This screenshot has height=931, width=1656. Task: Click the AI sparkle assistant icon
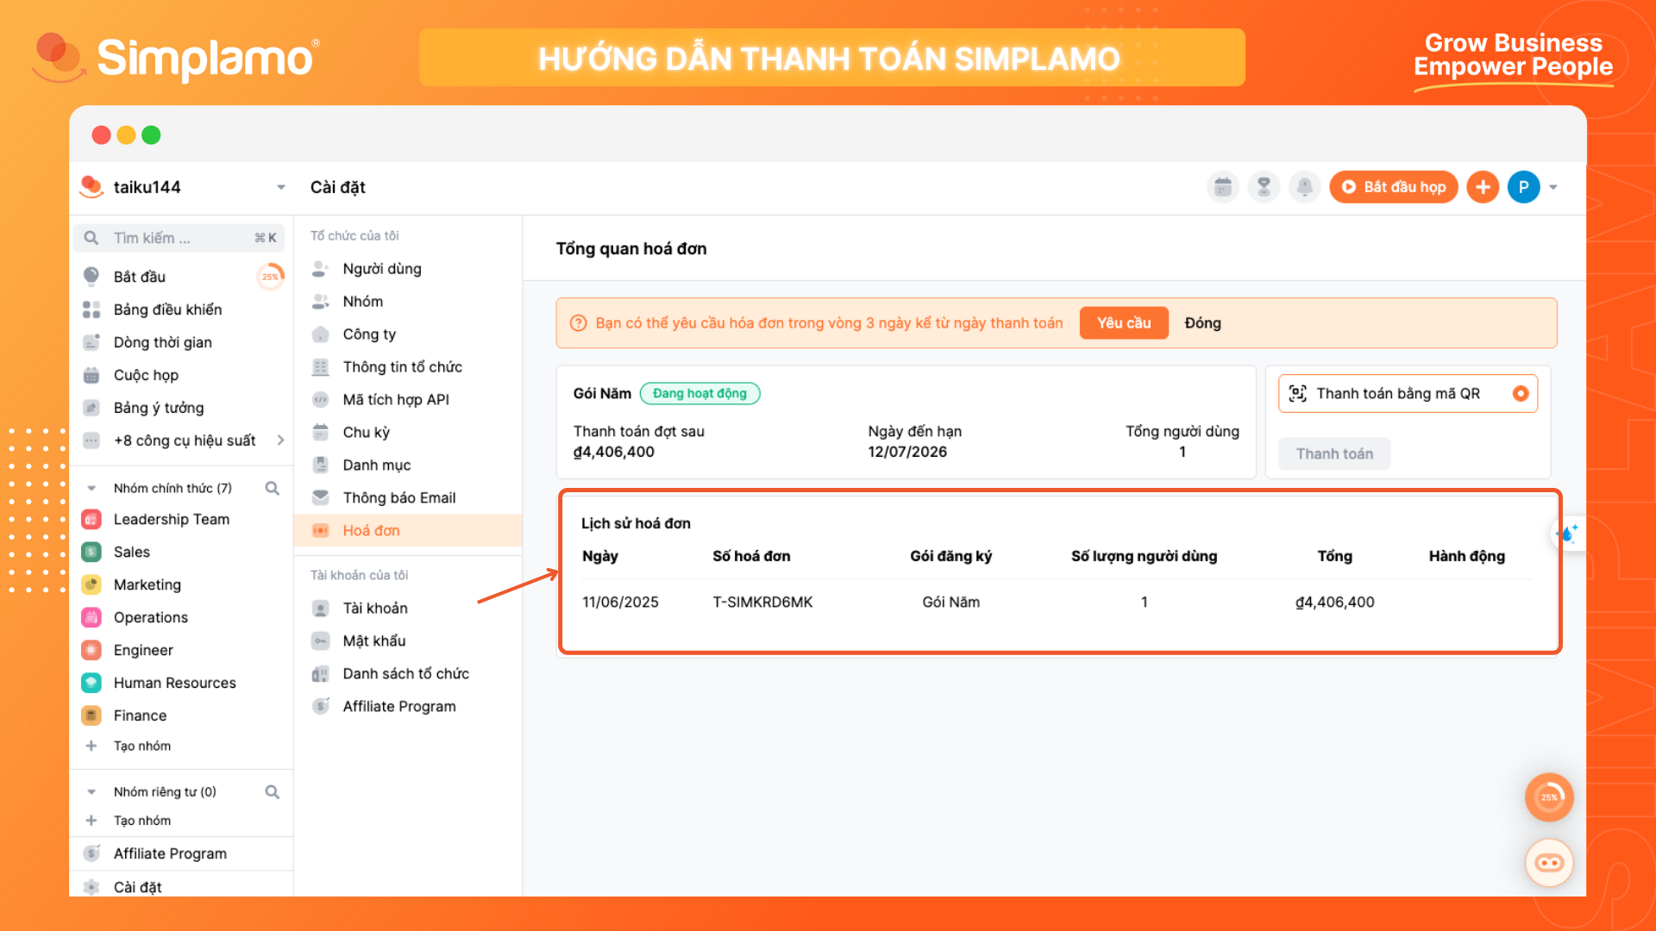1567,534
